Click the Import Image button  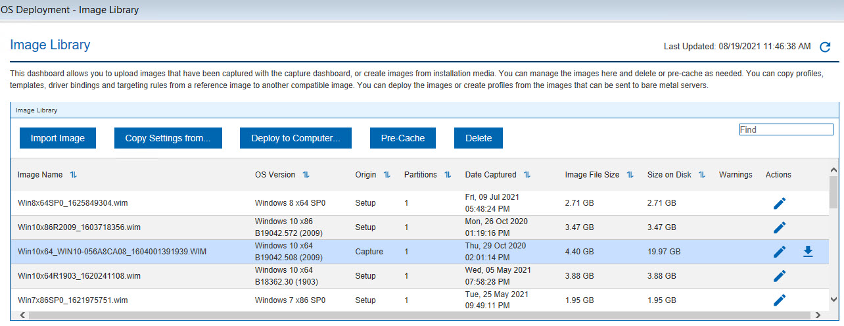point(58,138)
